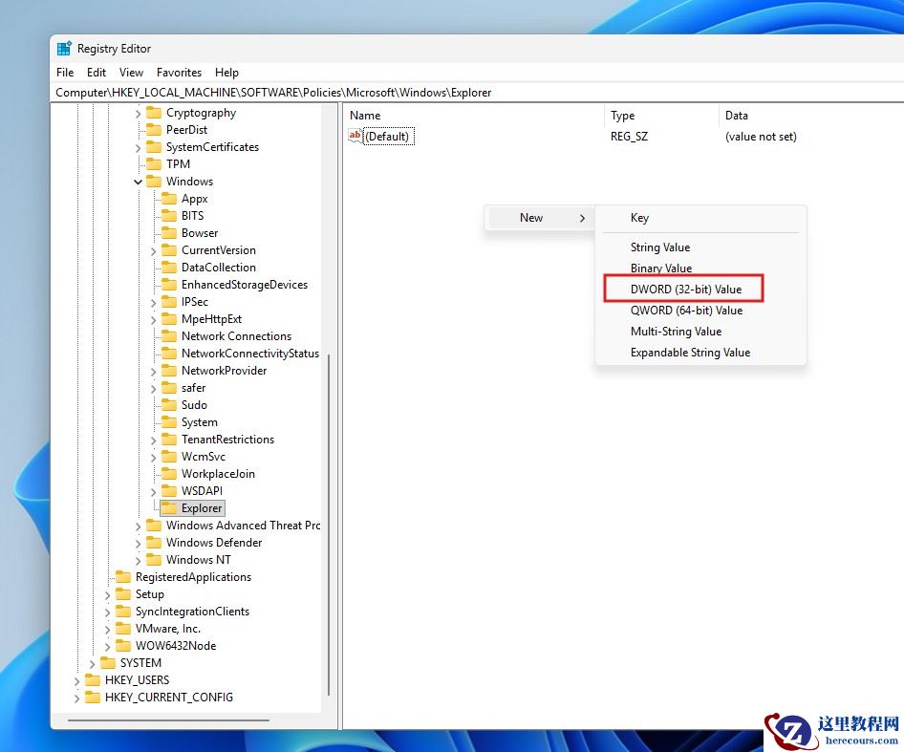Image resolution: width=904 pixels, height=752 pixels.
Task: Collapse the Windows key chevron
Action: pos(138,181)
